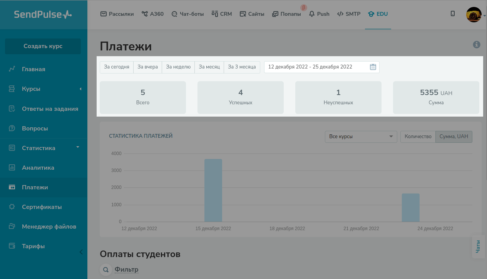Click the Сертификаты badge icon
The height and width of the screenshot is (279, 487).
(x=12, y=207)
